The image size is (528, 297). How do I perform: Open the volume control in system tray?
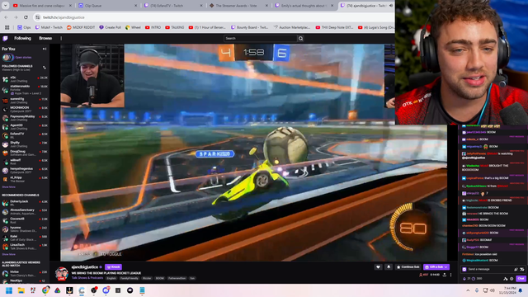493,290
